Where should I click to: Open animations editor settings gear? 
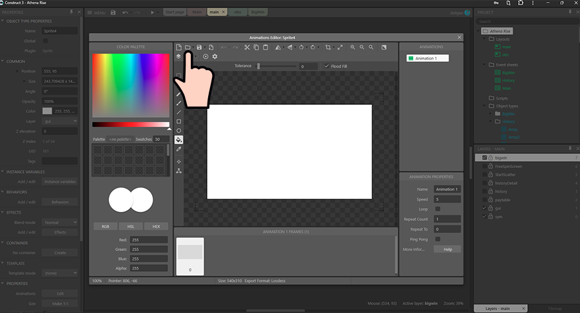pyautogui.click(x=215, y=57)
